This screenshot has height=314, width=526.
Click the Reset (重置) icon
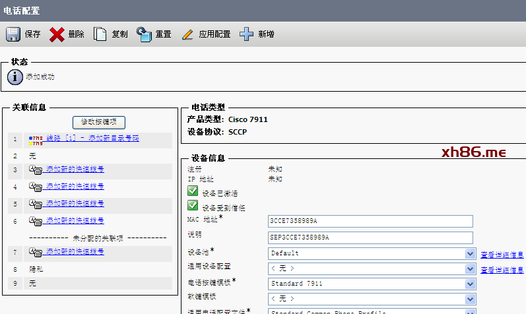[x=144, y=34]
